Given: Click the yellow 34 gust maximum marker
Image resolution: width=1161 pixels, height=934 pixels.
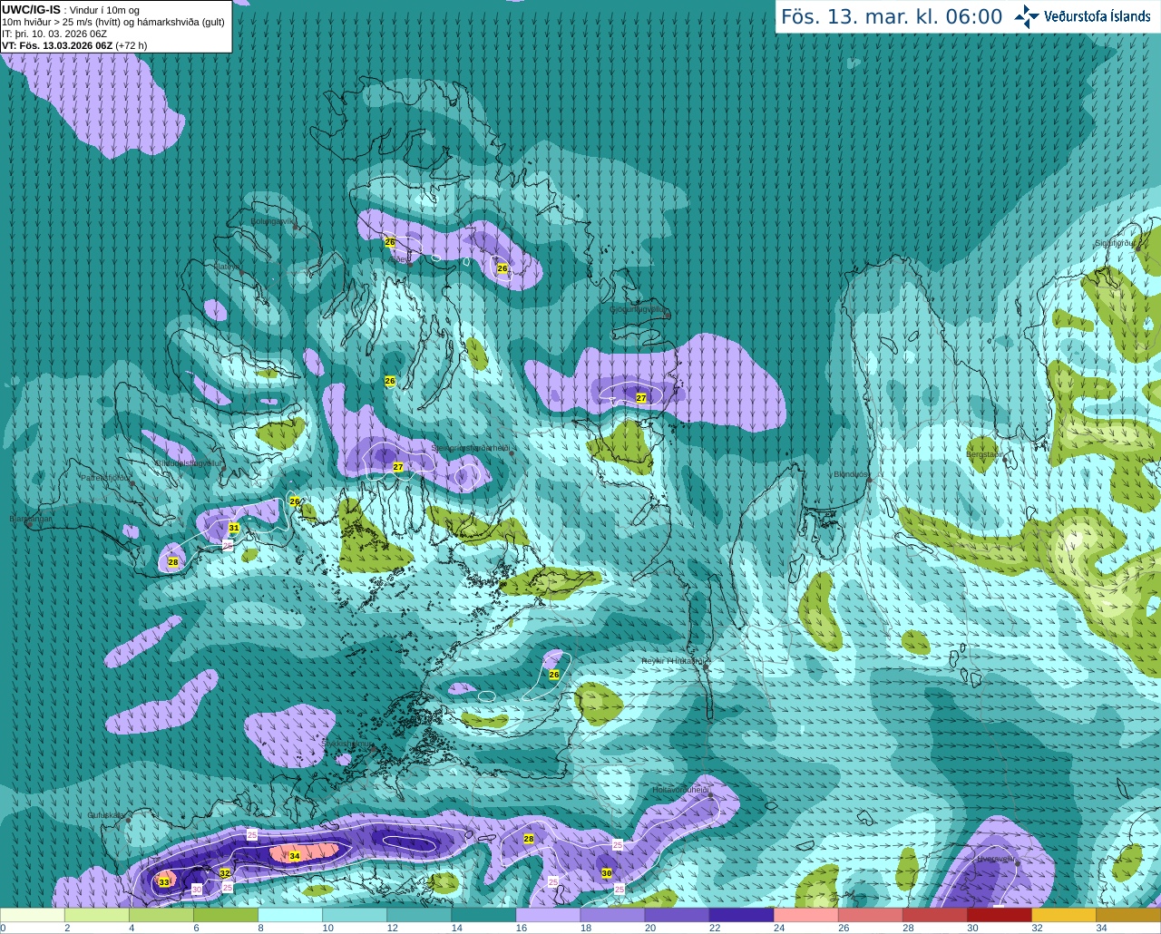Looking at the screenshot, I should point(295,856).
